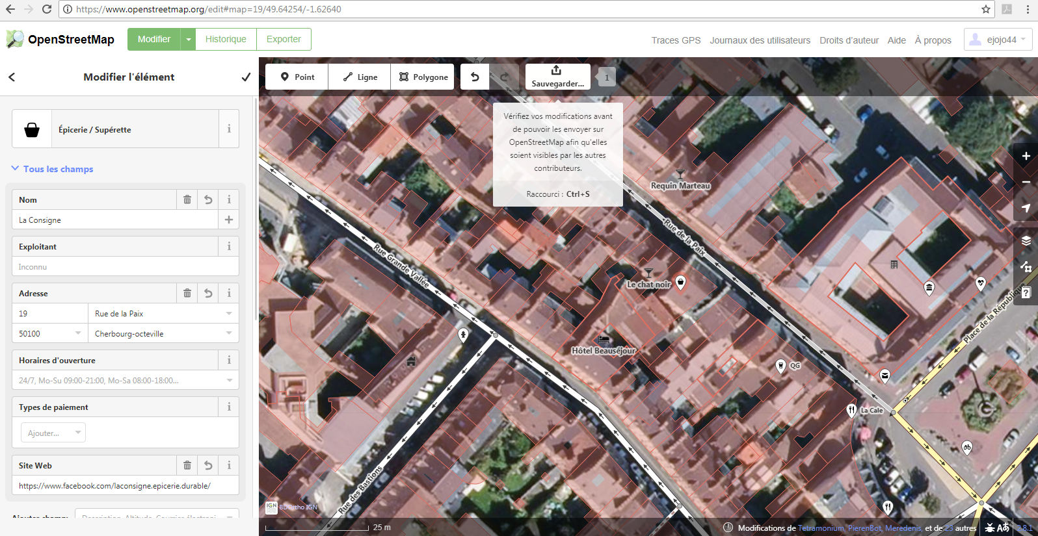This screenshot has width=1038, height=536.
Task: Open the version 2.8.1 link
Action: click(1024, 528)
